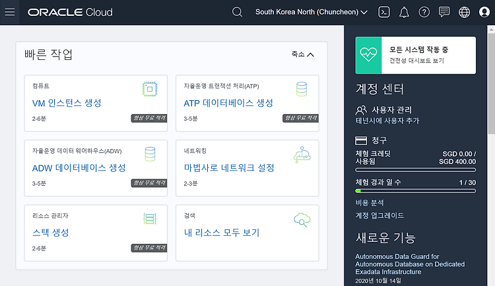Click the SGD 400.00 credit amount

457,161
